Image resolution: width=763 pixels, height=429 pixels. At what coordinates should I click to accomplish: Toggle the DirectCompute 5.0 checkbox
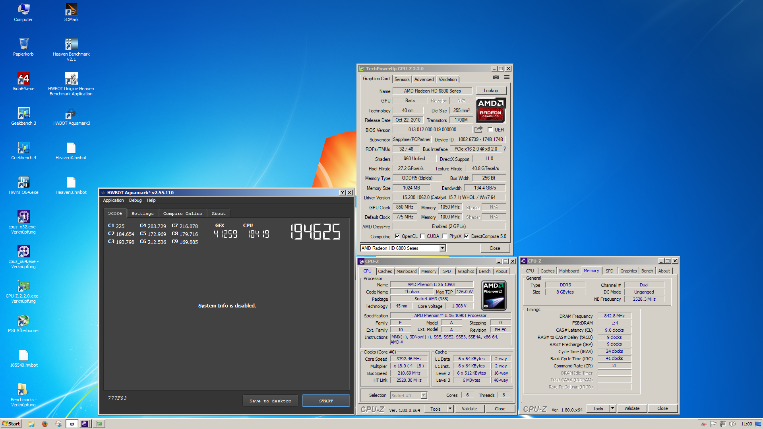point(467,236)
